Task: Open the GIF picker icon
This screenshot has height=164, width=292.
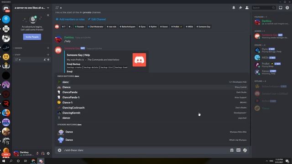Action: pyautogui.click(x=238, y=150)
